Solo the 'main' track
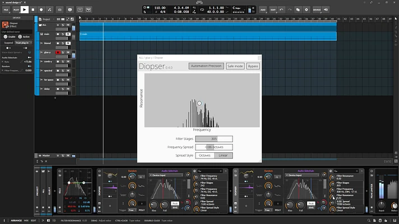The image size is (399, 224). (x=63, y=34)
